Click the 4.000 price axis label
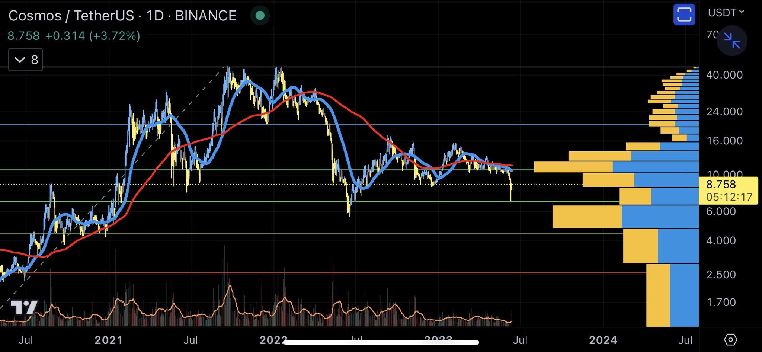Image resolution: width=762 pixels, height=352 pixels. pyautogui.click(x=721, y=240)
